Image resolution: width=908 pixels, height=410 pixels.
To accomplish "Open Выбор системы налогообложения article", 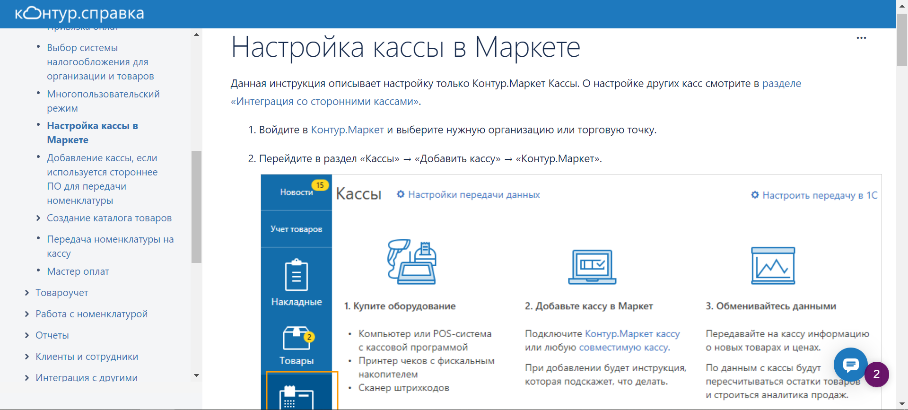I will 100,62.
